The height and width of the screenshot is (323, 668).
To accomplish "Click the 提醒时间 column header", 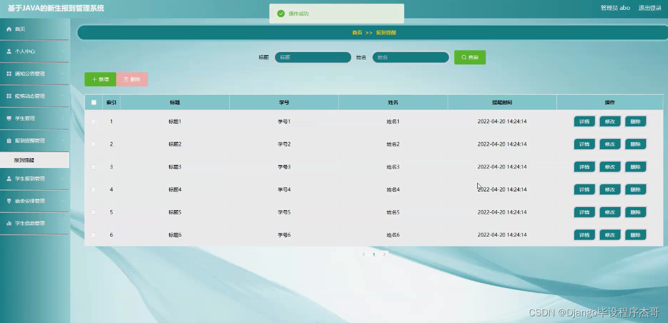I will (x=502, y=102).
